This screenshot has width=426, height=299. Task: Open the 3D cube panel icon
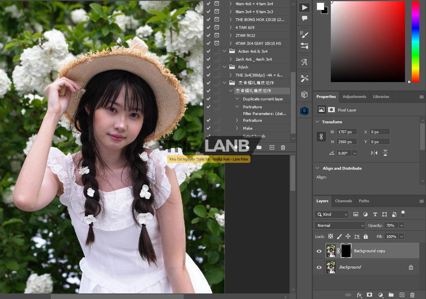click(304, 94)
